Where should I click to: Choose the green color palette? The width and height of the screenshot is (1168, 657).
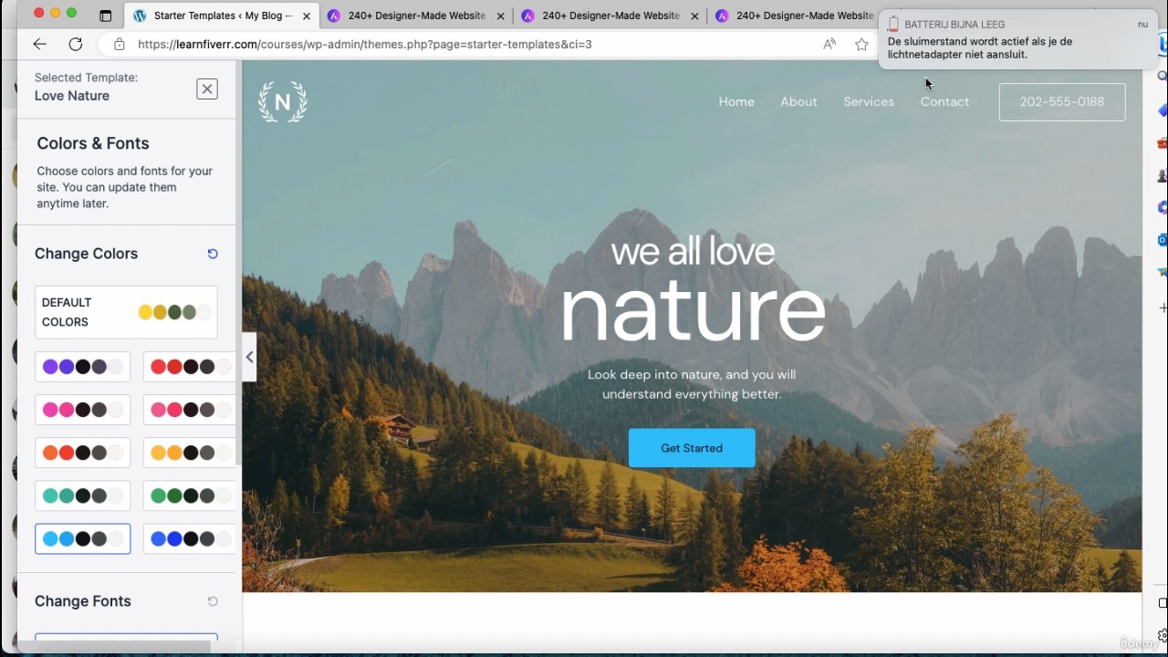189,495
